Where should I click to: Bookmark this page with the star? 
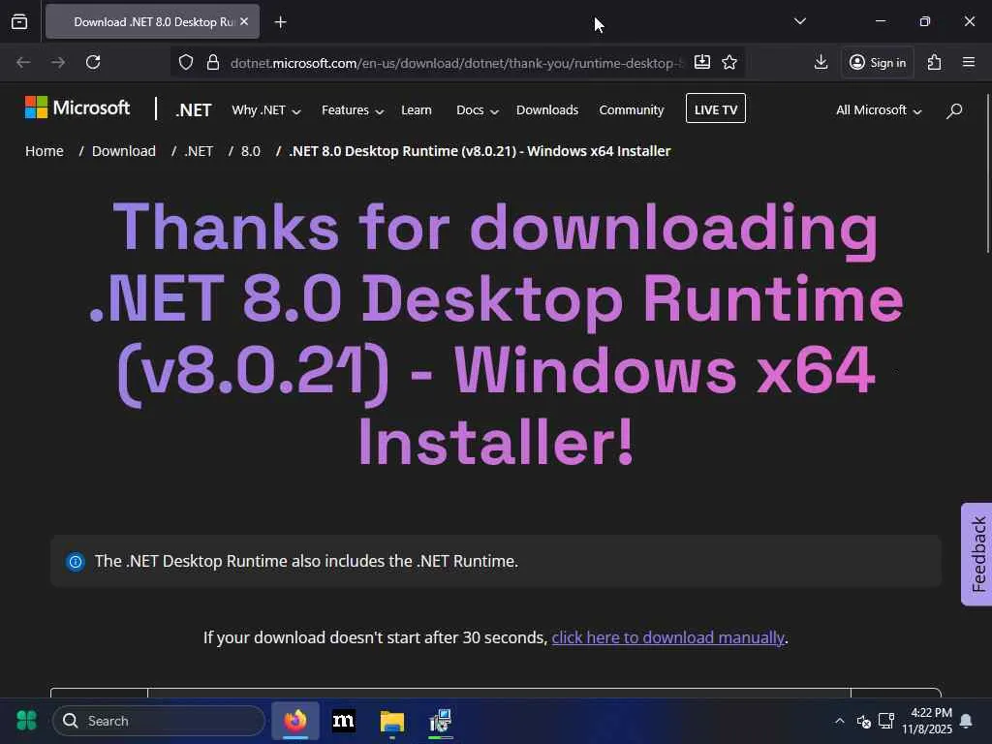coord(729,62)
